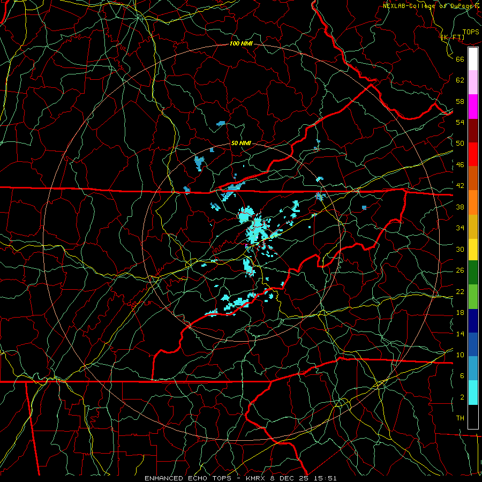The width and height of the screenshot is (482, 482).
Task: Click the medium blue legend swatch
Action: (x=473, y=344)
